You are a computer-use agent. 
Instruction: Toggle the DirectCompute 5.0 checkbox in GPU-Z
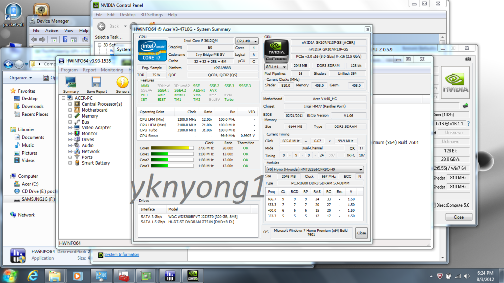click(434, 205)
